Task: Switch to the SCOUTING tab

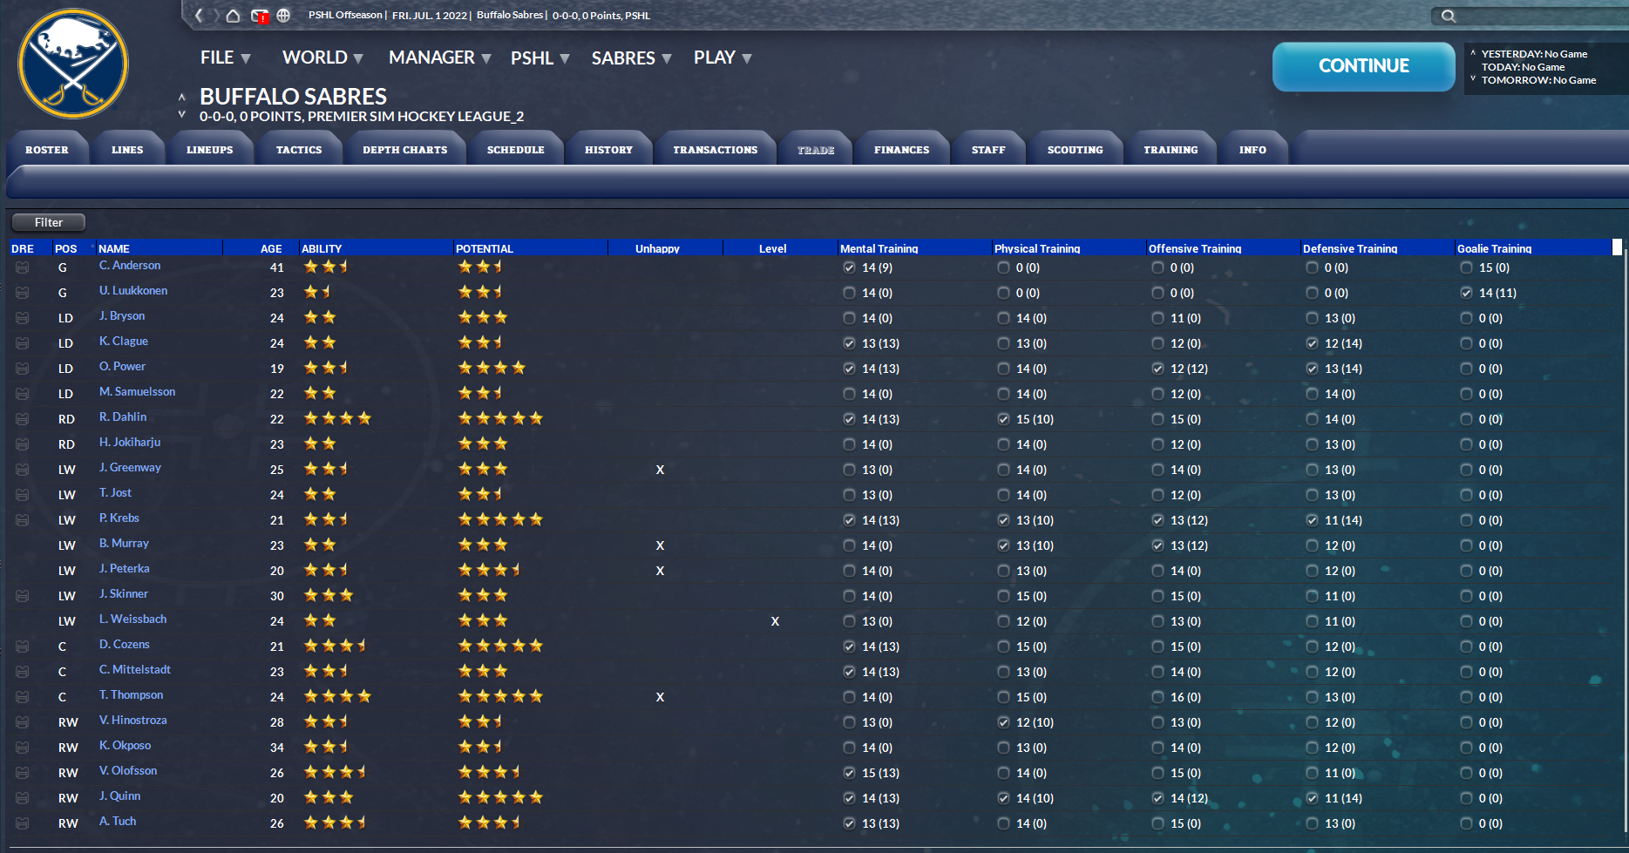Action: [x=1075, y=150]
